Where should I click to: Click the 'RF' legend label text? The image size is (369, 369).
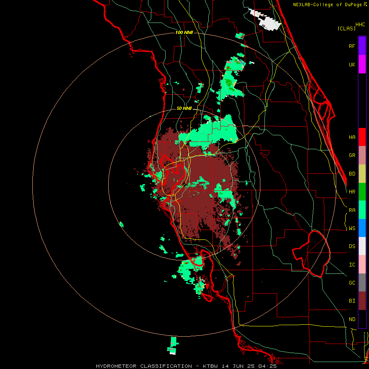tap(352, 46)
